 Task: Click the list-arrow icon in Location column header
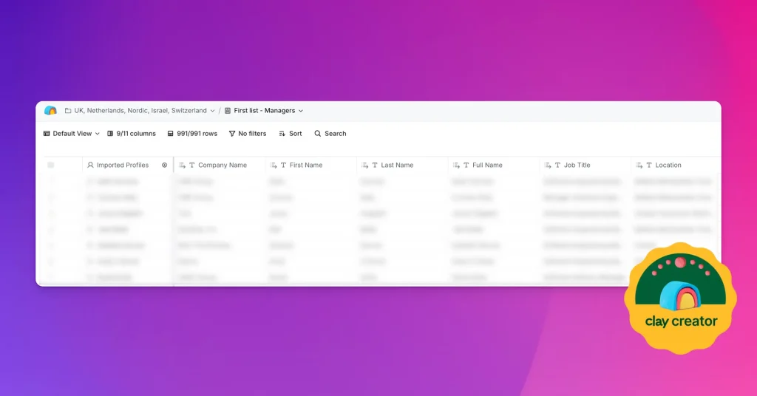point(639,165)
